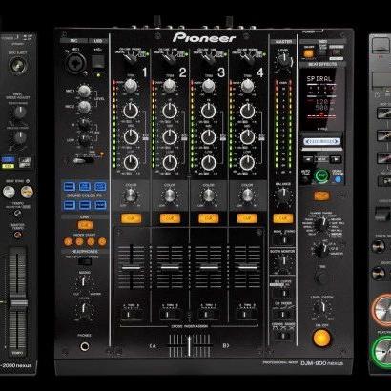Enable Fader Start for channel 4
This screenshot has height=391, width=391.
click(x=102, y=242)
